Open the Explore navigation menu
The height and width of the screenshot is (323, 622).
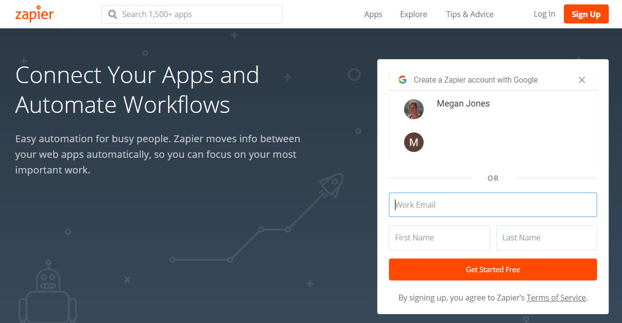coord(413,14)
